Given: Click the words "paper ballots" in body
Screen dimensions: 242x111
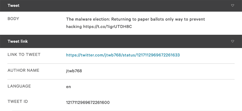Looking at the screenshot, I should coord(142,19).
